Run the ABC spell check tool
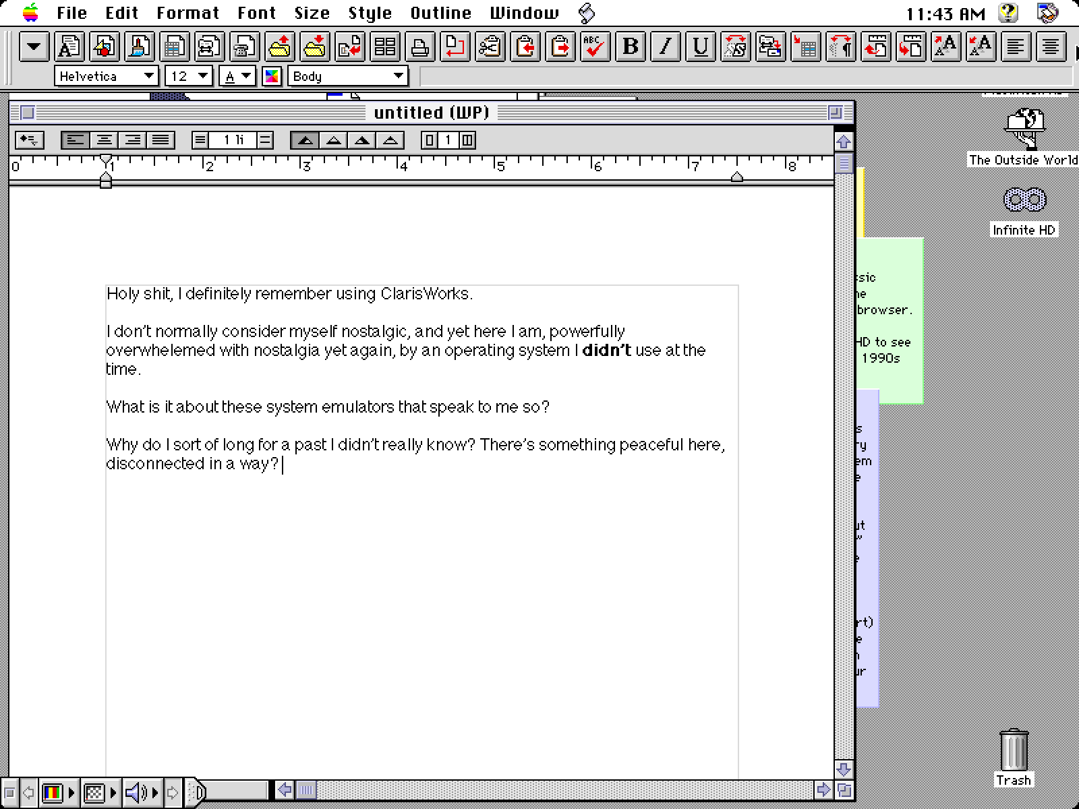The image size is (1079, 809). 595,47
